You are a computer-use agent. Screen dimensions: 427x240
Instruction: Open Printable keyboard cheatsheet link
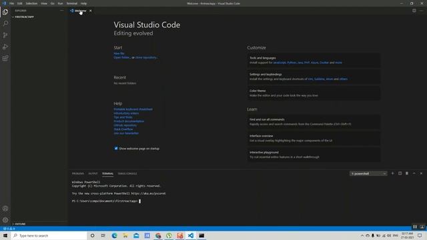pyautogui.click(x=133, y=109)
